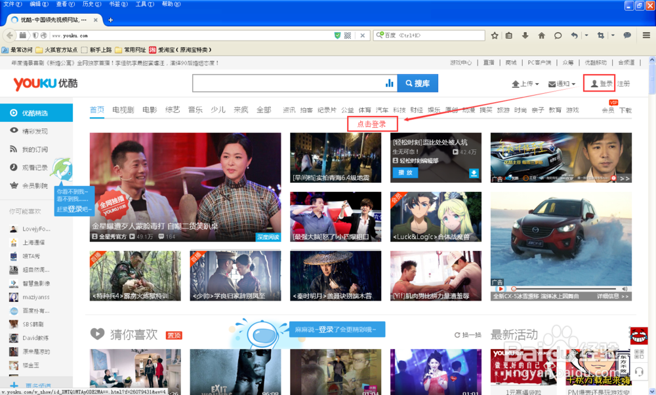Click the undo arrow icon in toolbar
Screen dimensions: 656x395
click(575, 35)
